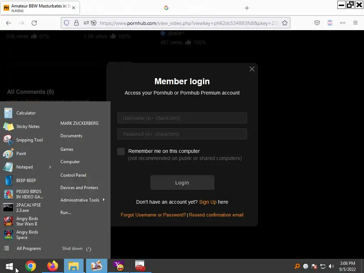The height and width of the screenshot is (273, 364).
Task: Close the Member login dialog
Action: pyautogui.click(x=252, y=69)
